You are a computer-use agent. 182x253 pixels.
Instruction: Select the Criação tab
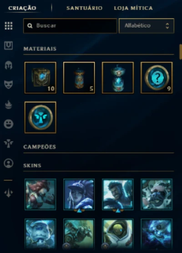tap(22, 8)
